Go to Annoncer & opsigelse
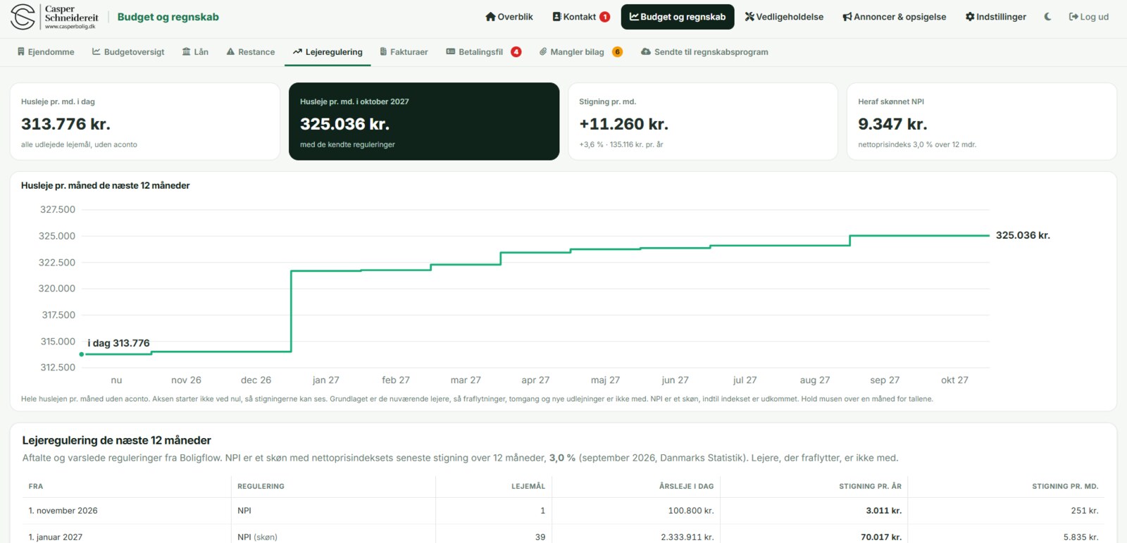 [x=895, y=17]
